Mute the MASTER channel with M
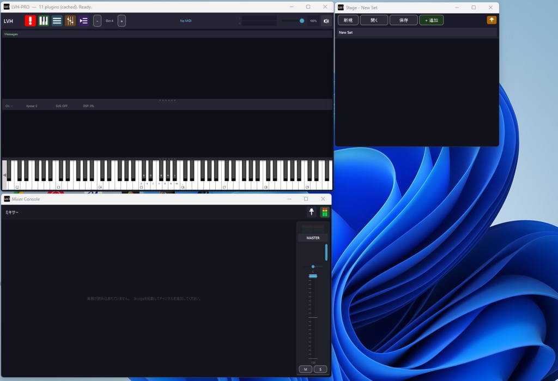Image resolution: width=558 pixels, height=381 pixels. 305,369
